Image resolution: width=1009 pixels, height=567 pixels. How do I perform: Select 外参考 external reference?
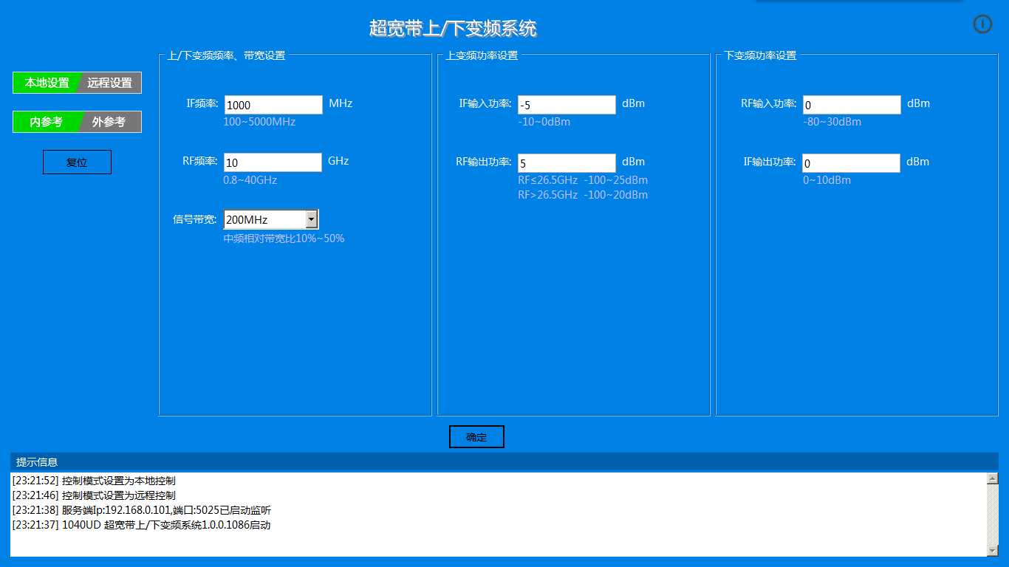109,122
